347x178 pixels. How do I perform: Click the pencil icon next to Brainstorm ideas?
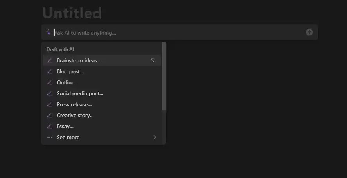click(x=50, y=60)
